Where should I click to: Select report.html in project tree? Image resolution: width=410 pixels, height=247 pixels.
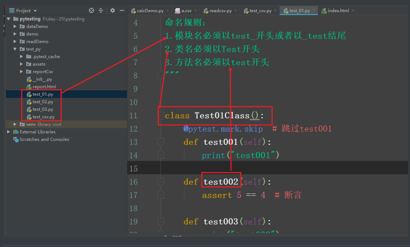pyautogui.click(x=44, y=87)
